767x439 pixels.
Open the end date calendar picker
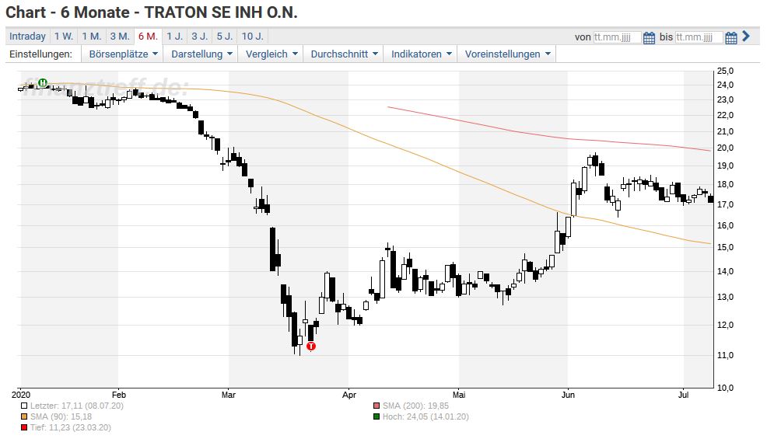[x=730, y=37]
